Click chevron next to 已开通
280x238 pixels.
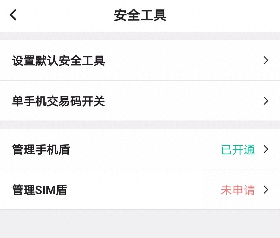point(266,149)
